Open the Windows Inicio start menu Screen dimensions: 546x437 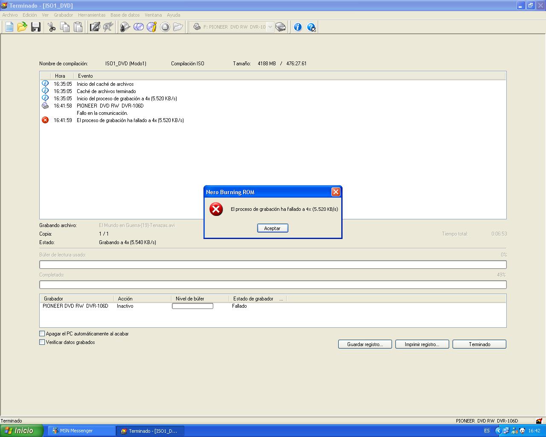coord(21,431)
